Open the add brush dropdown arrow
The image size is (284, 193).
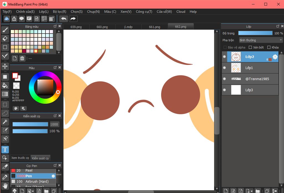click(x=33, y=191)
